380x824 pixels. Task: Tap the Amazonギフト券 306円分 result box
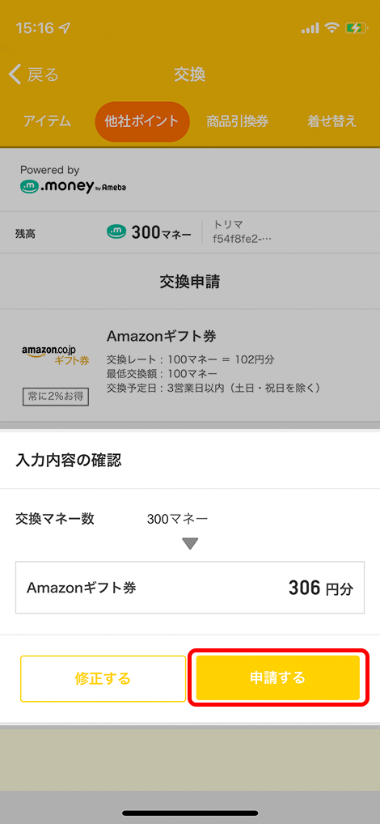[x=190, y=588]
